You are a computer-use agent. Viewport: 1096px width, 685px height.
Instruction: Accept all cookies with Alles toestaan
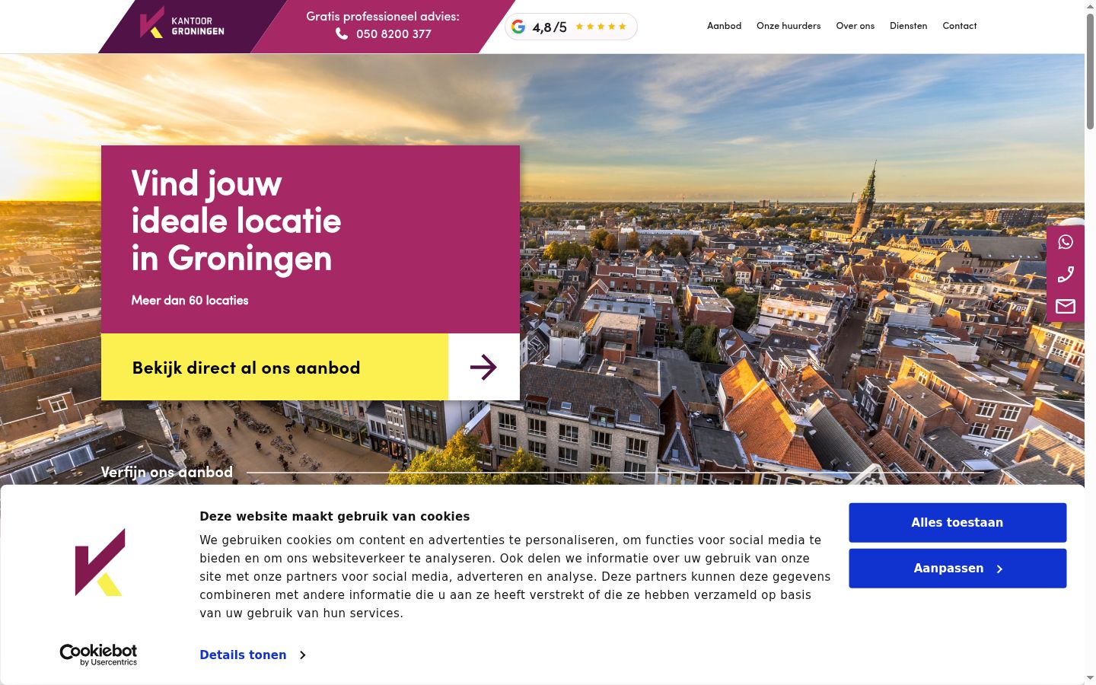[x=957, y=523]
